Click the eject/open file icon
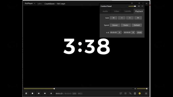Image resolution: width=173 pixels, height=97 pixels. coord(51,93)
